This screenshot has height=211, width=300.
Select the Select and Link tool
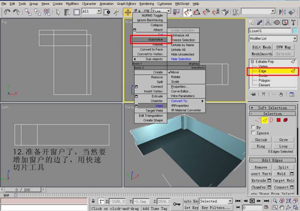(28, 12)
